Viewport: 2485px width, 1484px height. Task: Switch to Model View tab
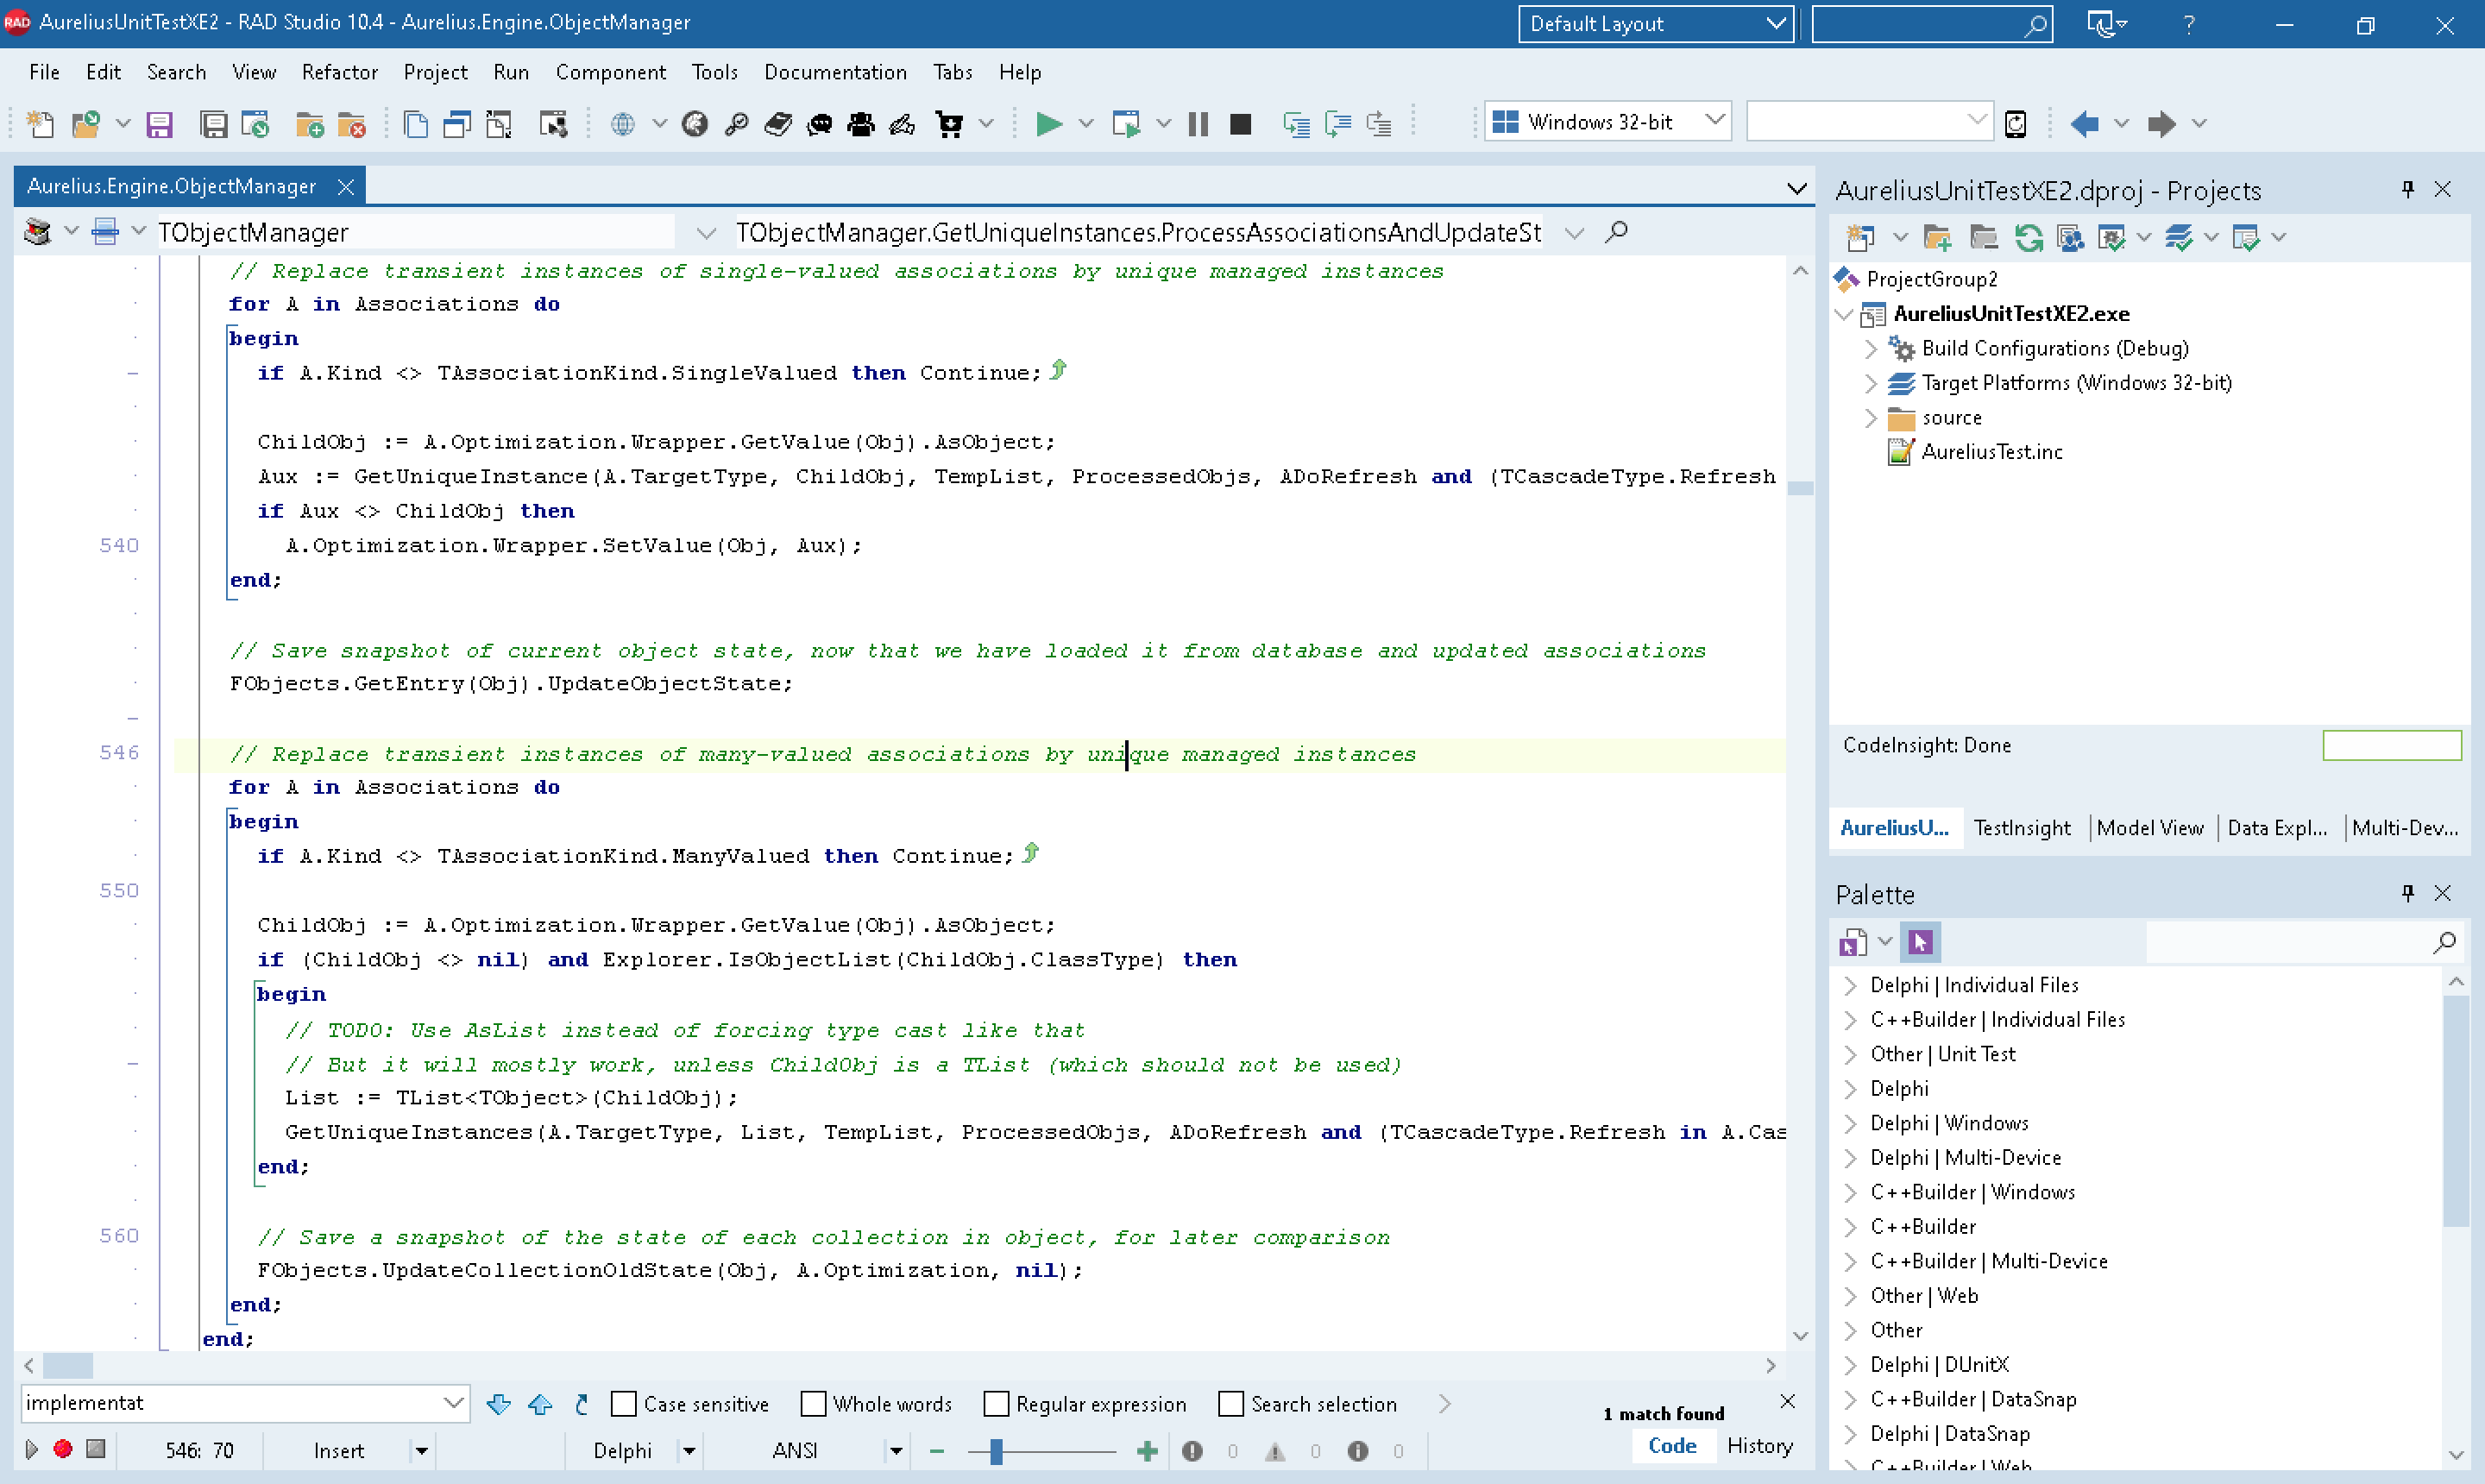(2148, 827)
